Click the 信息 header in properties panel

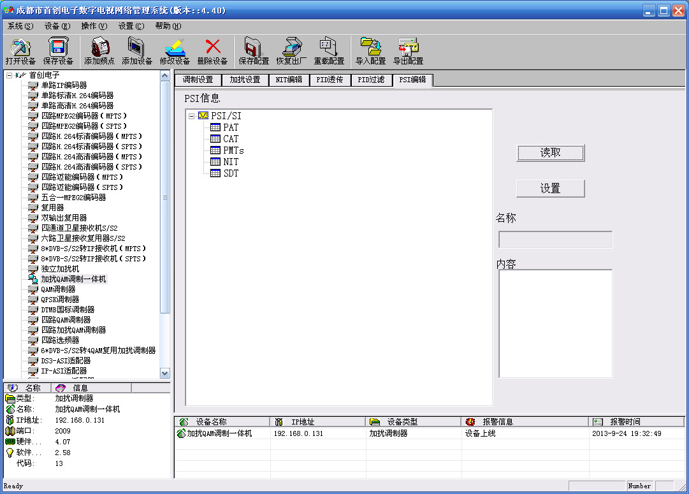pyautogui.click(x=91, y=388)
